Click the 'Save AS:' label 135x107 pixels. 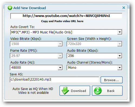17,74
